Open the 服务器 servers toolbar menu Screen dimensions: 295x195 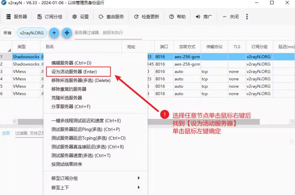(x=17, y=17)
